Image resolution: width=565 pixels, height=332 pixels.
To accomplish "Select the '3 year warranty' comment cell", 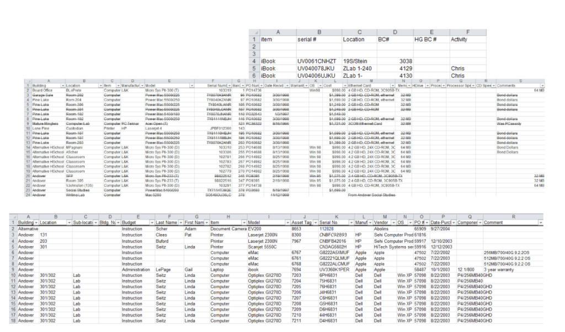I will 513,270.
